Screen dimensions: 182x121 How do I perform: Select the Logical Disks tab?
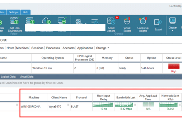tap(8, 77)
